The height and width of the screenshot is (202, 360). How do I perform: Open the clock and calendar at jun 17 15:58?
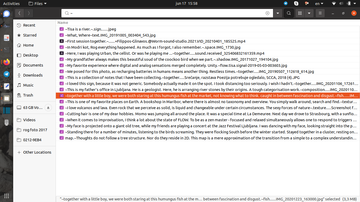click(x=186, y=3)
